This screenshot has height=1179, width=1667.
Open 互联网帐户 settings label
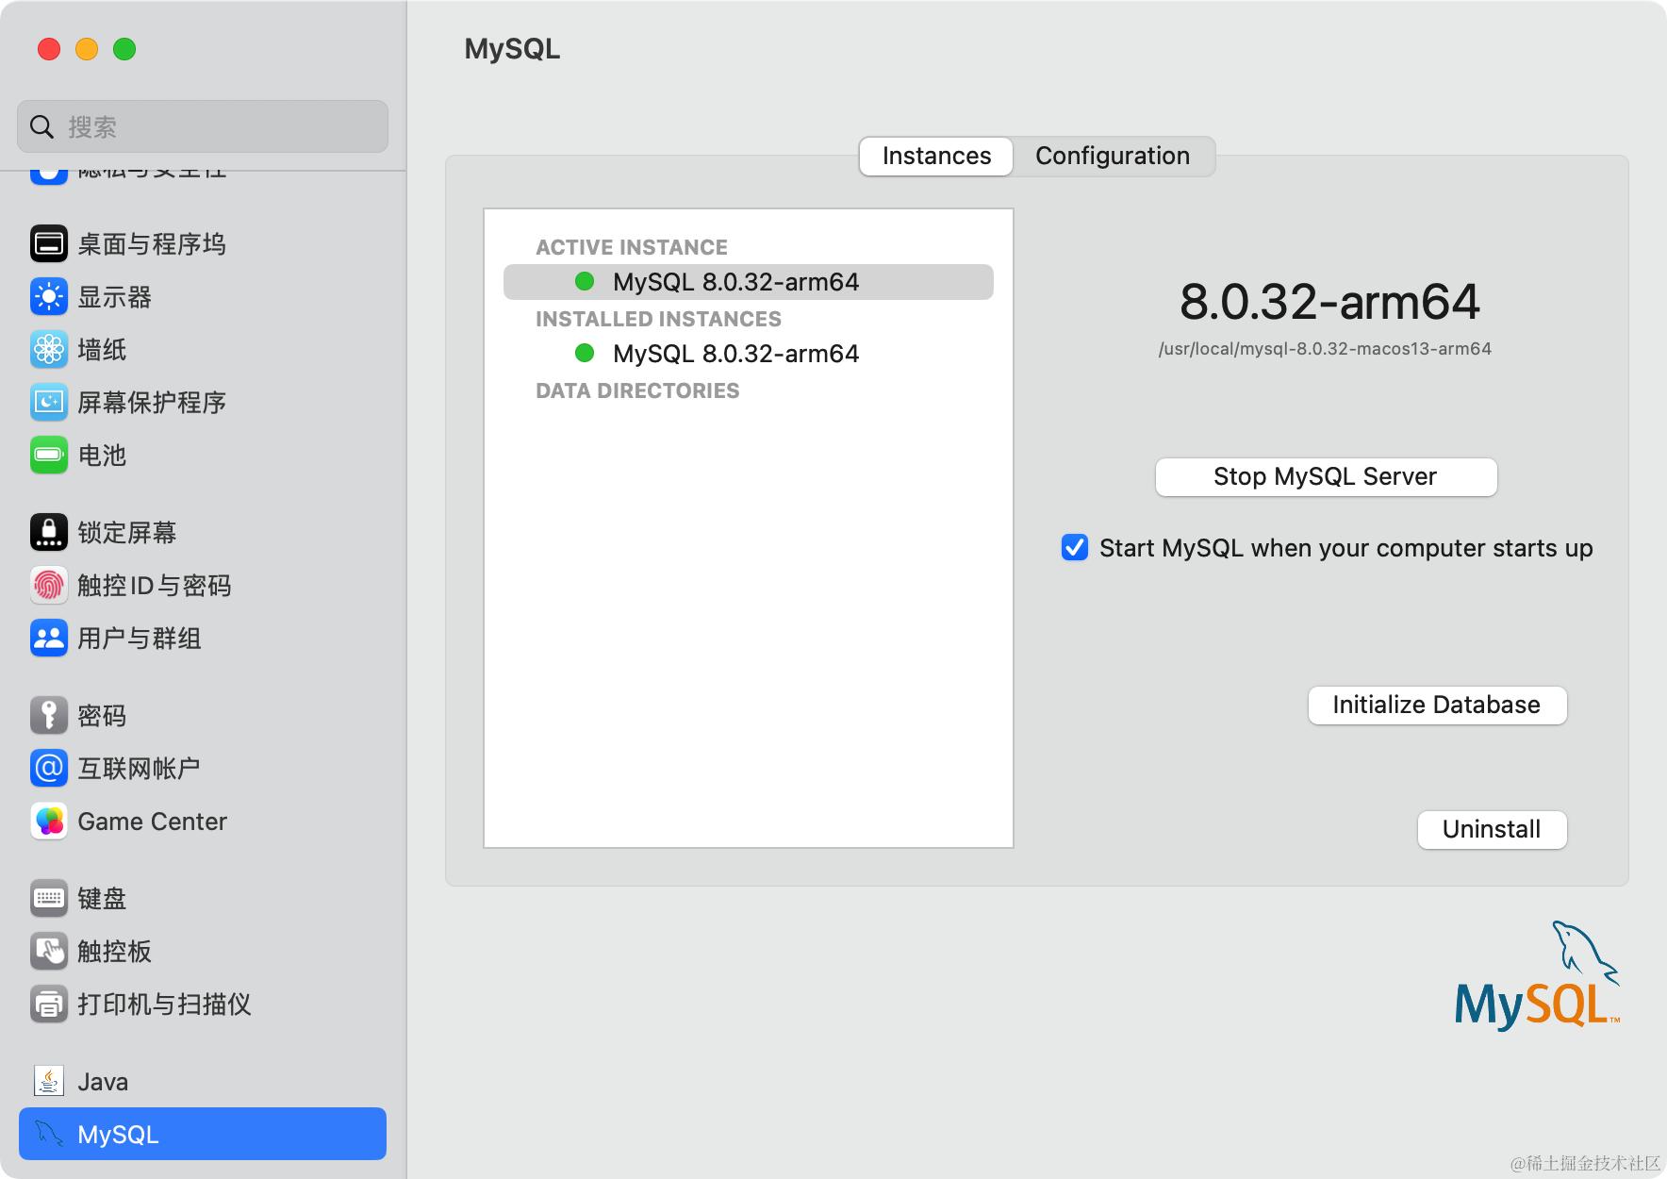point(139,769)
